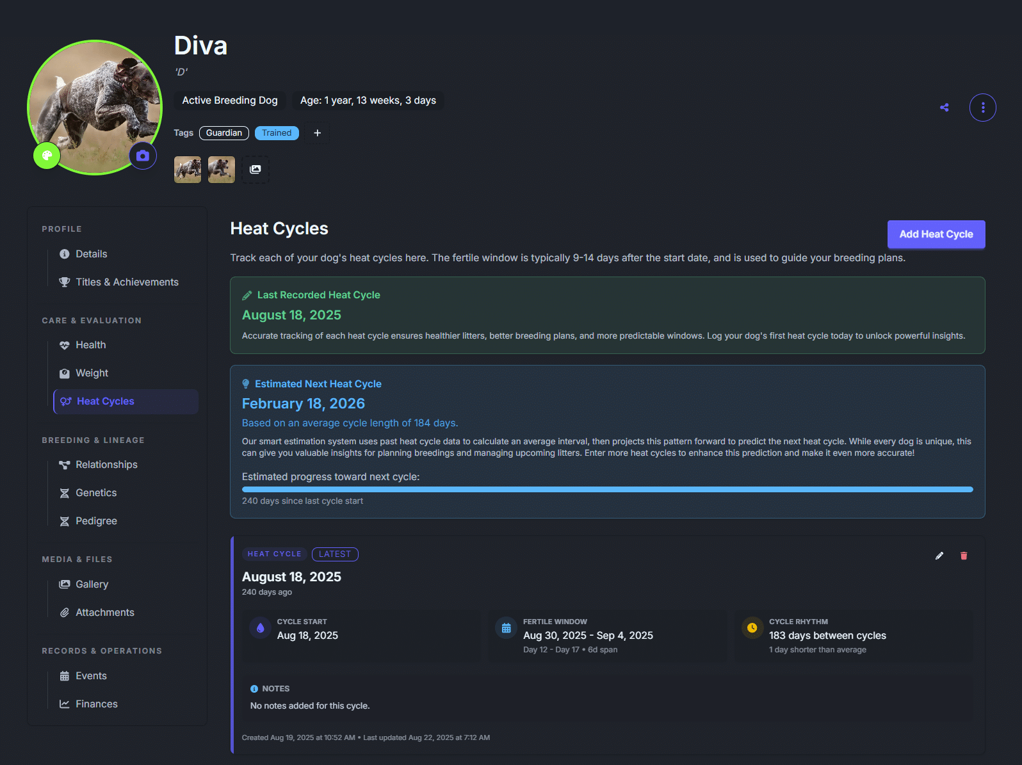Screen dimensions: 1022x765
Task: Open the first dog photo thumbnail
Action: click(188, 170)
